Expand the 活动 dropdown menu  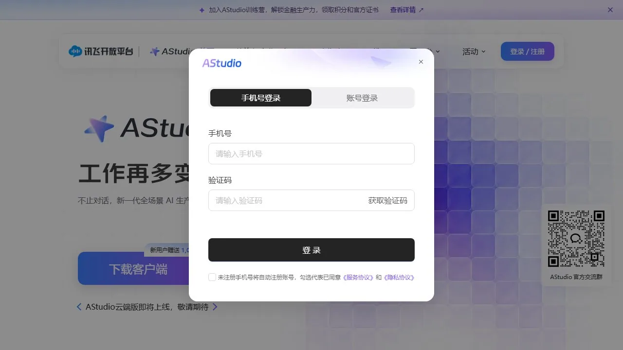point(474,52)
